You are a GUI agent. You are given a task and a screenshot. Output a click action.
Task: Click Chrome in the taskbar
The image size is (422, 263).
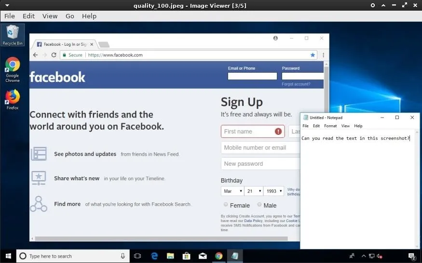tap(219, 256)
